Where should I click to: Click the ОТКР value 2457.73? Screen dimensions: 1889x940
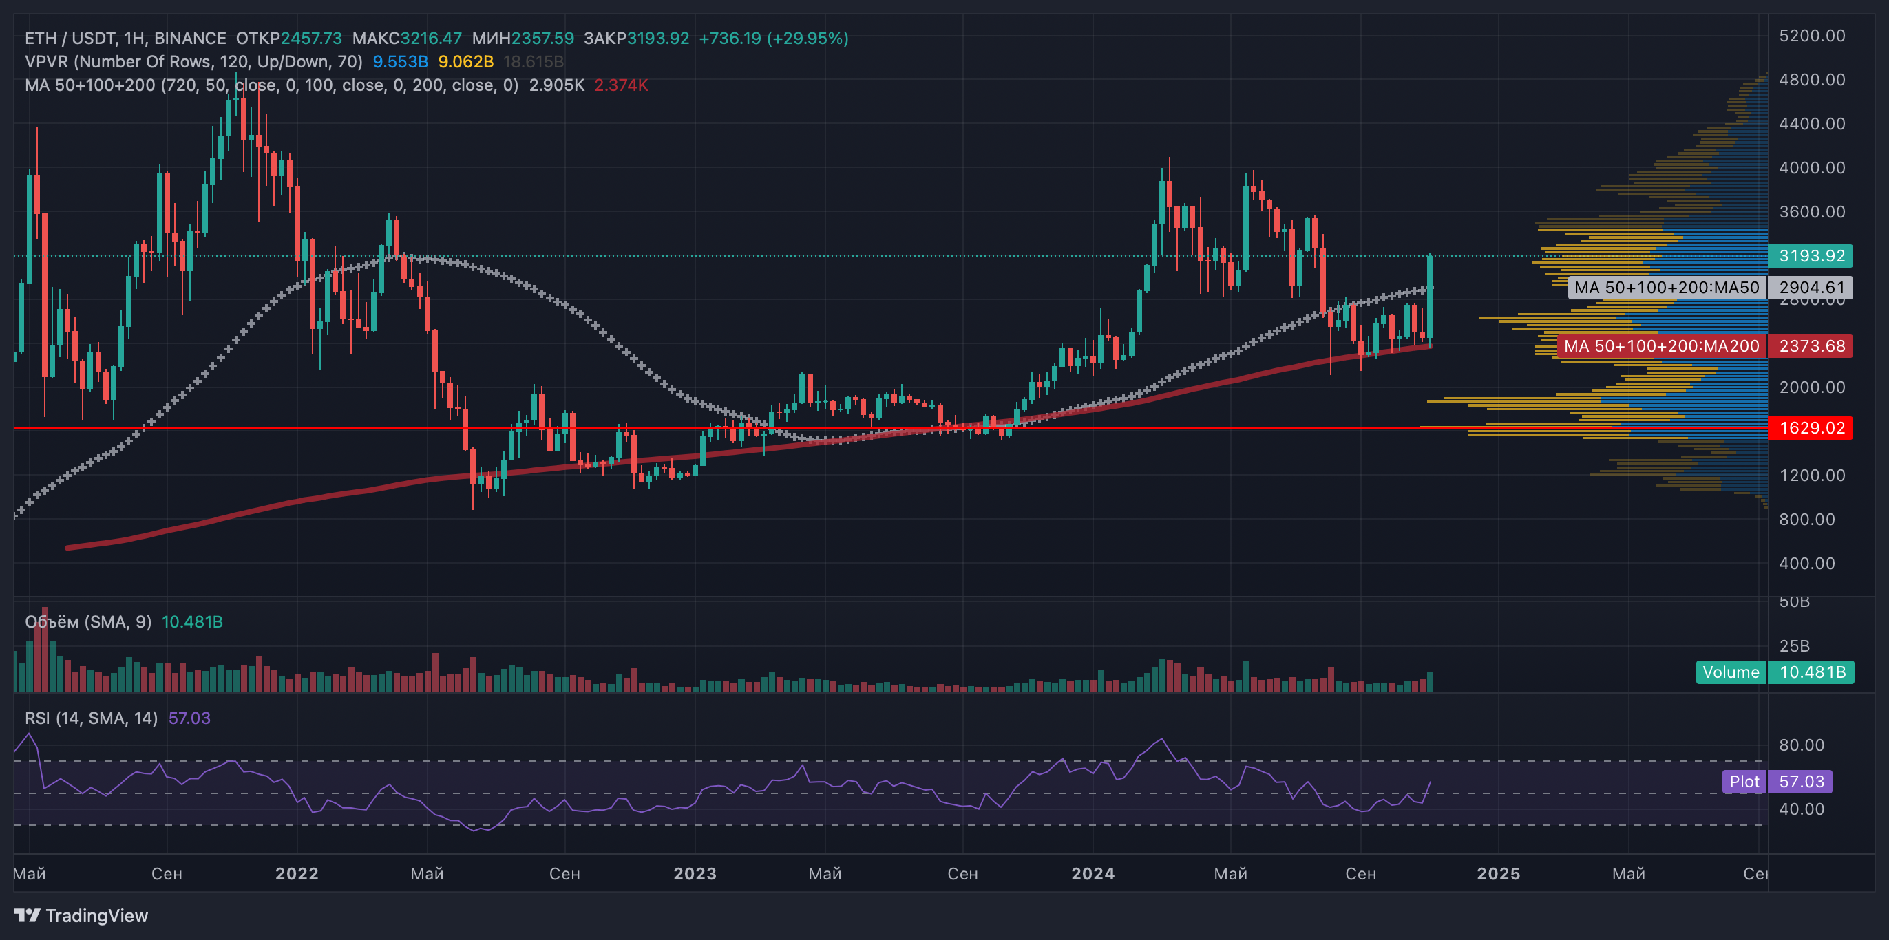coord(312,38)
